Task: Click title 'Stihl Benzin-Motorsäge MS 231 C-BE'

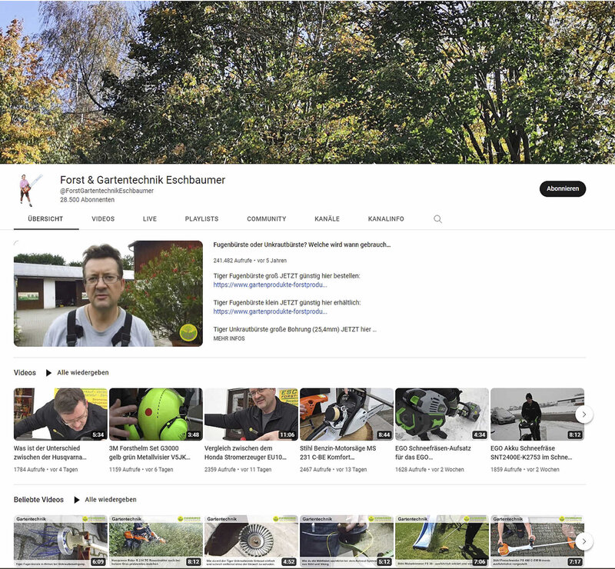Action: [338, 452]
